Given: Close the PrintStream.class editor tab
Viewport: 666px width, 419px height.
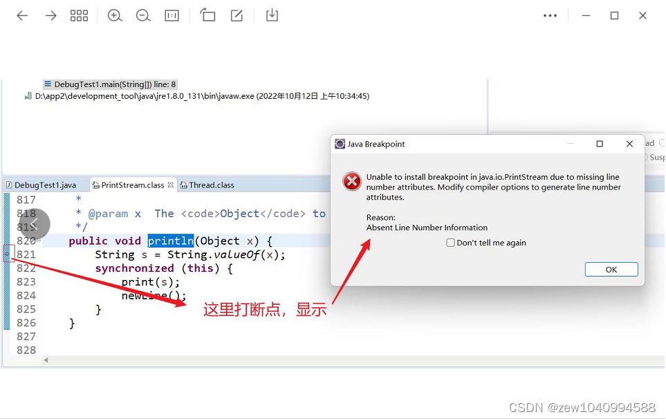Looking at the screenshot, I should [x=169, y=185].
